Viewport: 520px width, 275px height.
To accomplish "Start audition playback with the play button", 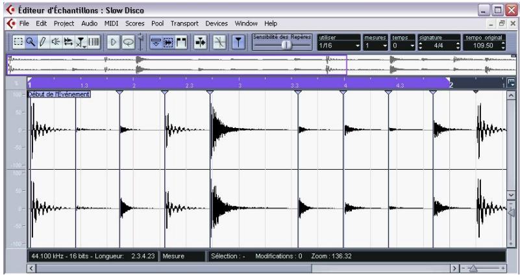I will [x=114, y=42].
